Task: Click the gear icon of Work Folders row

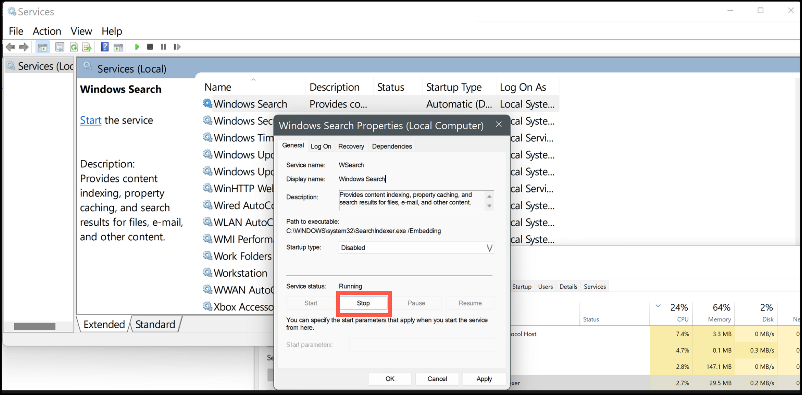Action: (x=208, y=256)
